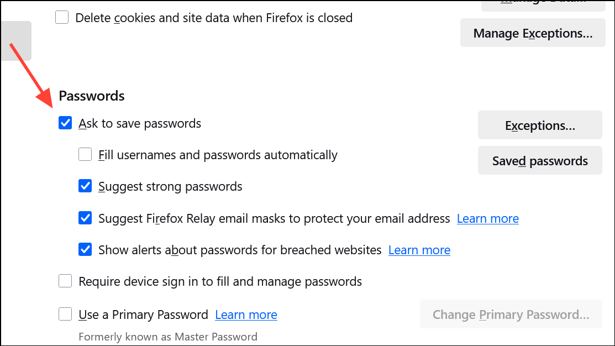Screen dimensions: 615x346
Task: Enable "Use a Primary Password"
Action: coord(65,314)
